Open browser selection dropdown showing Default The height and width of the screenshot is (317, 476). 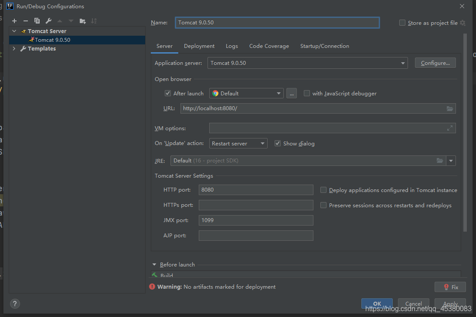pos(247,94)
